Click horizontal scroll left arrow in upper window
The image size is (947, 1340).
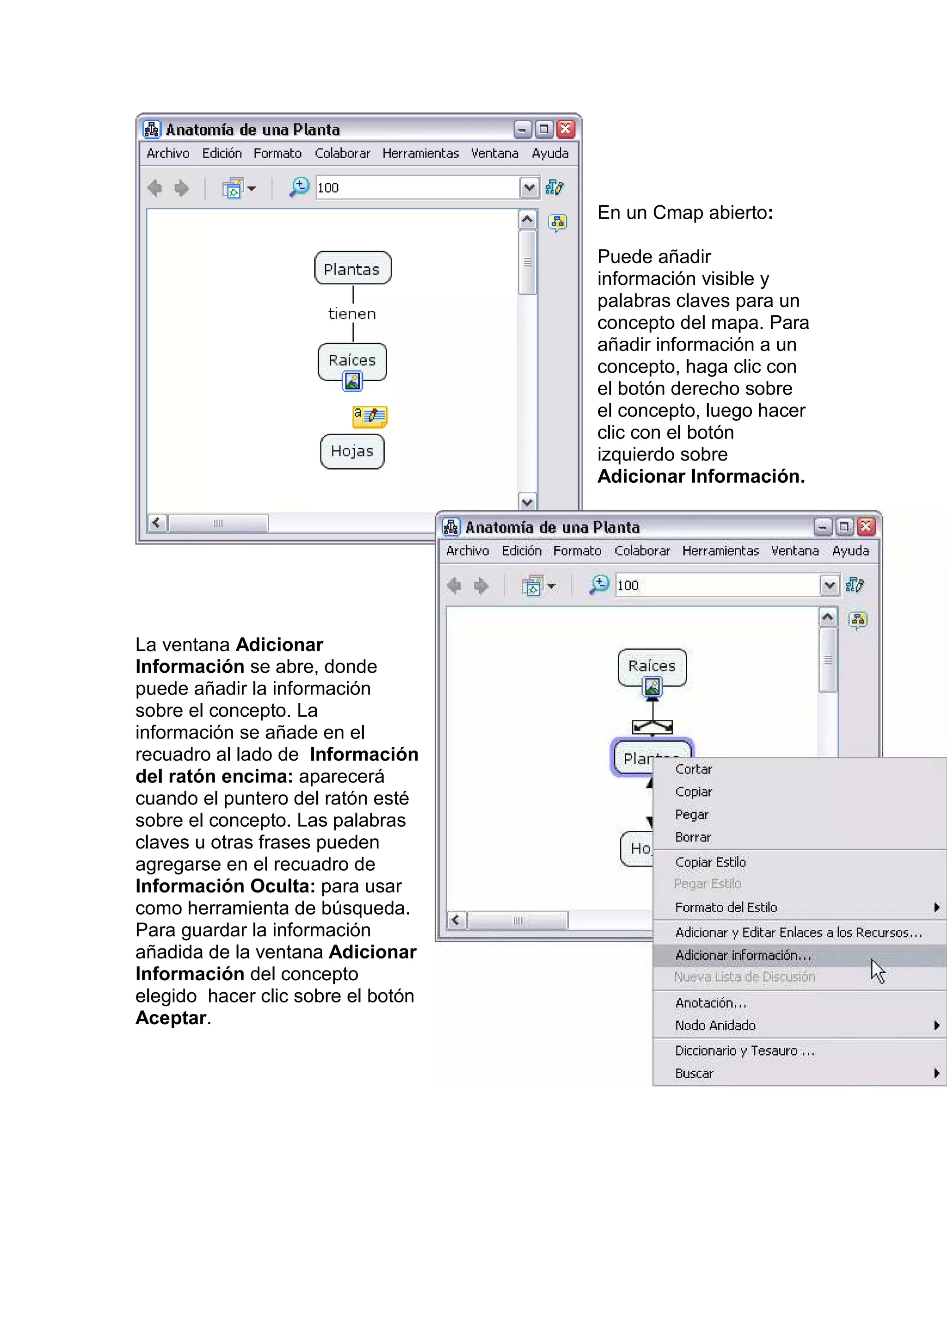(x=156, y=523)
